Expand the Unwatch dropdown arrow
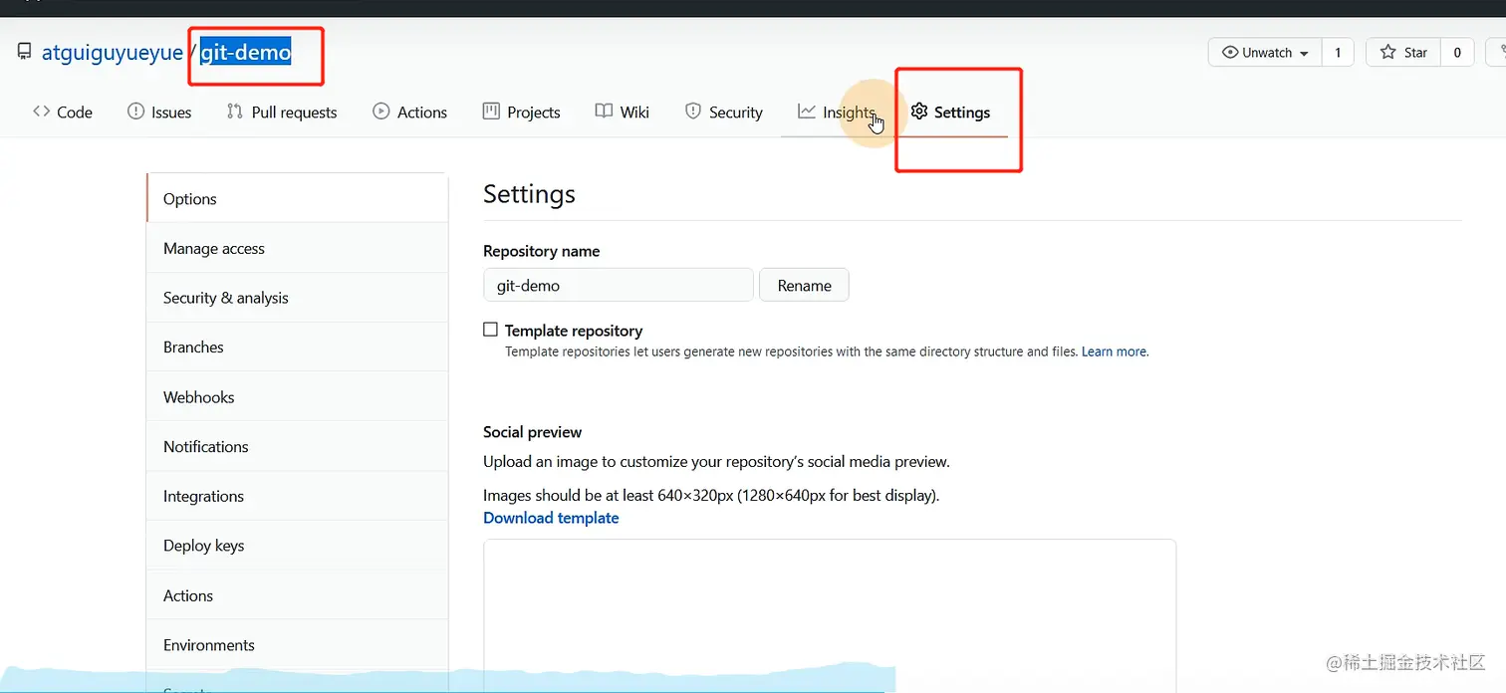Image resolution: width=1506 pixels, height=693 pixels. click(1305, 54)
